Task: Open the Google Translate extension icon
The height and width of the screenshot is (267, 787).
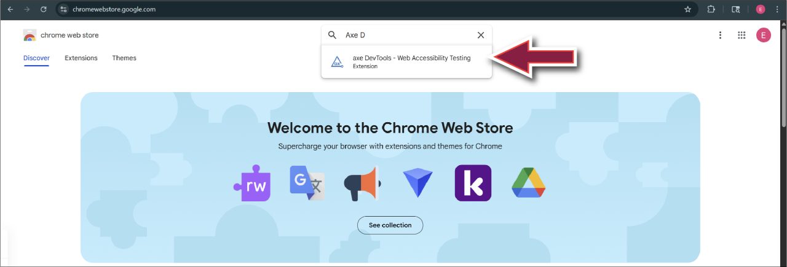Action: click(306, 183)
